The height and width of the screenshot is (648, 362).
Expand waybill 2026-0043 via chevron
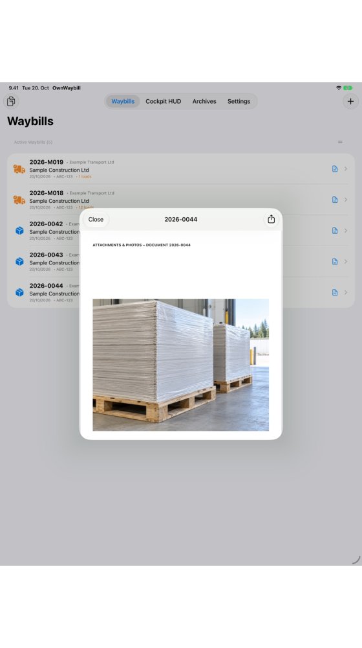(345, 262)
